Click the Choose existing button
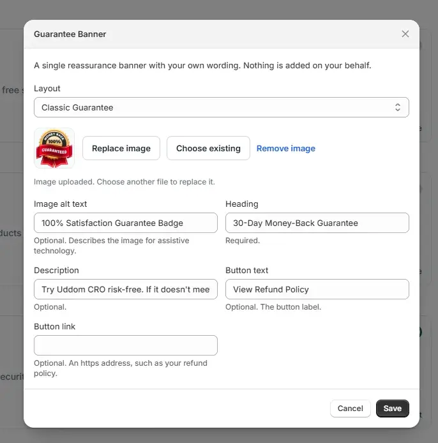 (208, 148)
